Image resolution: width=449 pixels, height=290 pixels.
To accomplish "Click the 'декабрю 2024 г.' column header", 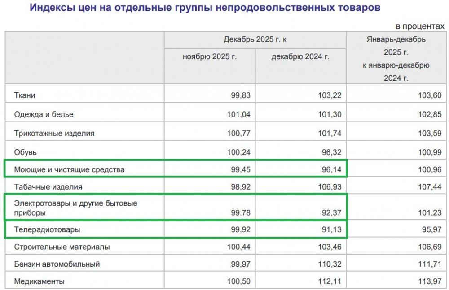I will [x=300, y=56].
